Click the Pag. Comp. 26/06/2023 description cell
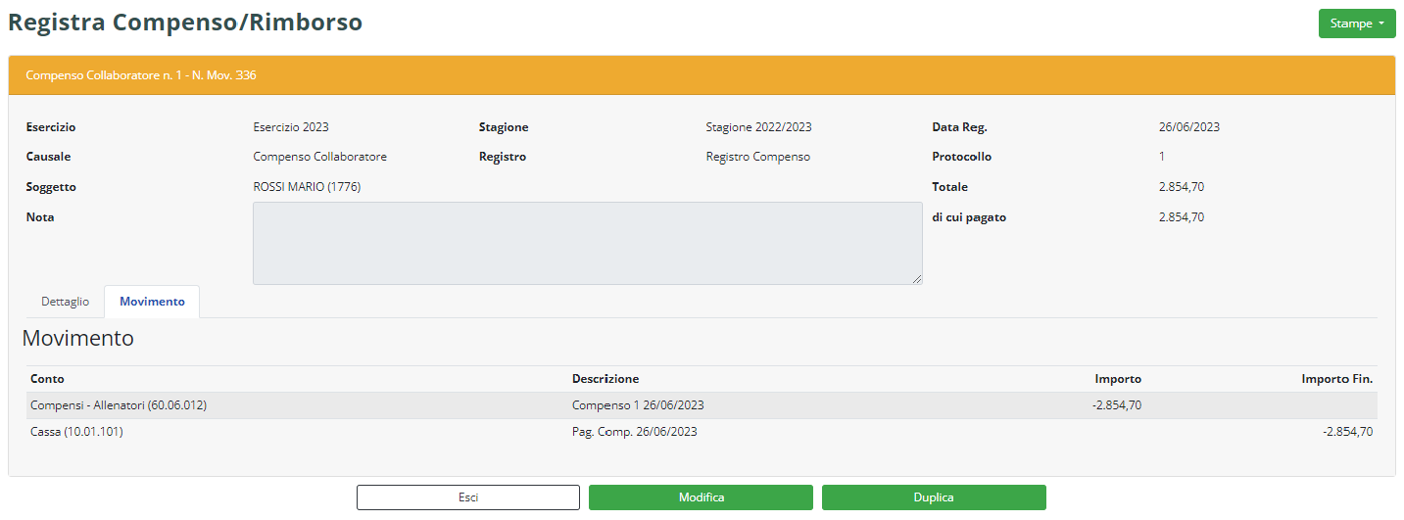This screenshot has width=1404, height=520. tap(634, 432)
